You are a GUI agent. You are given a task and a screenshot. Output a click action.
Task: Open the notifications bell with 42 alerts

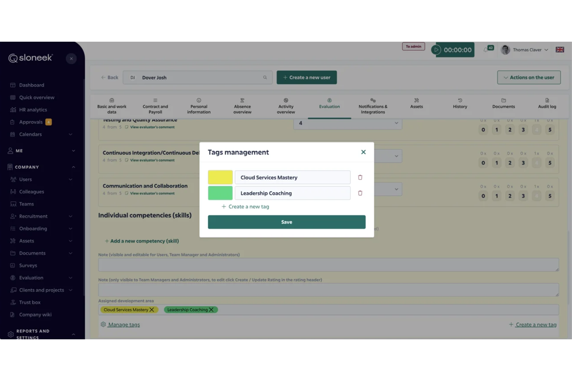click(486, 49)
